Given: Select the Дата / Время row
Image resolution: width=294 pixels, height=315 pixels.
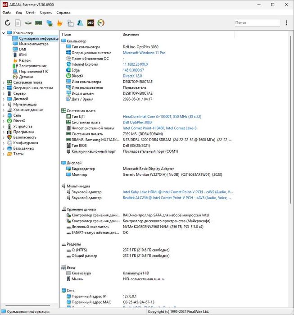Looking at the screenshot, I should click(x=147, y=99).
